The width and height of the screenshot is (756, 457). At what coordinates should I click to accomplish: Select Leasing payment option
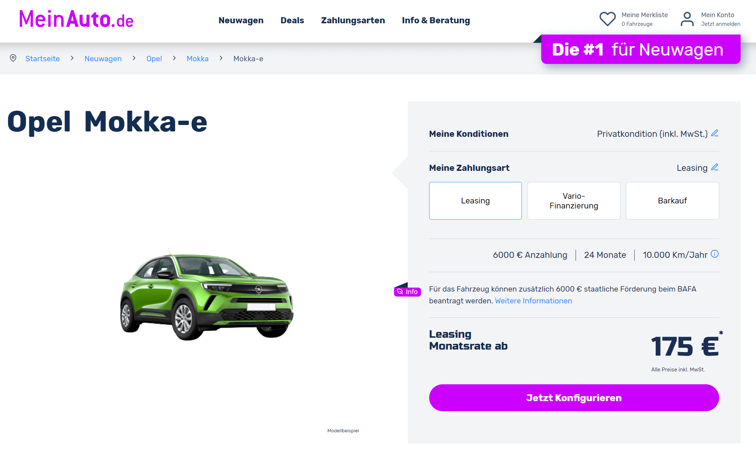click(x=475, y=201)
